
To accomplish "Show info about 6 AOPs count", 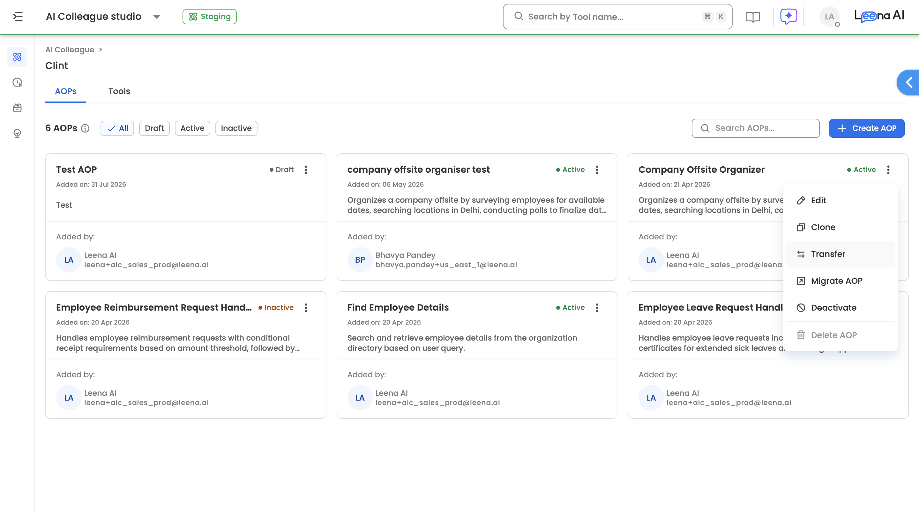I will (85, 128).
